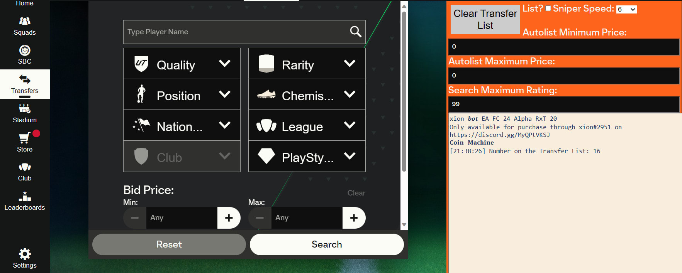Open the Club shield icon
The image size is (682, 273).
click(25, 167)
